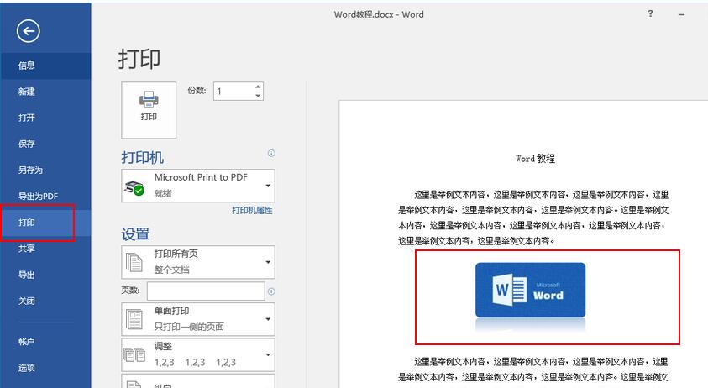Increase copies count with up arrow
Viewport: 708px width, 388px height.
click(x=257, y=87)
